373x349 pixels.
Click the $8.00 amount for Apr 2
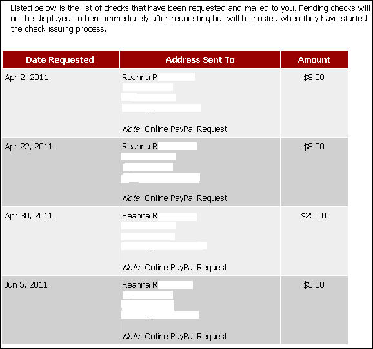coord(314,78)
